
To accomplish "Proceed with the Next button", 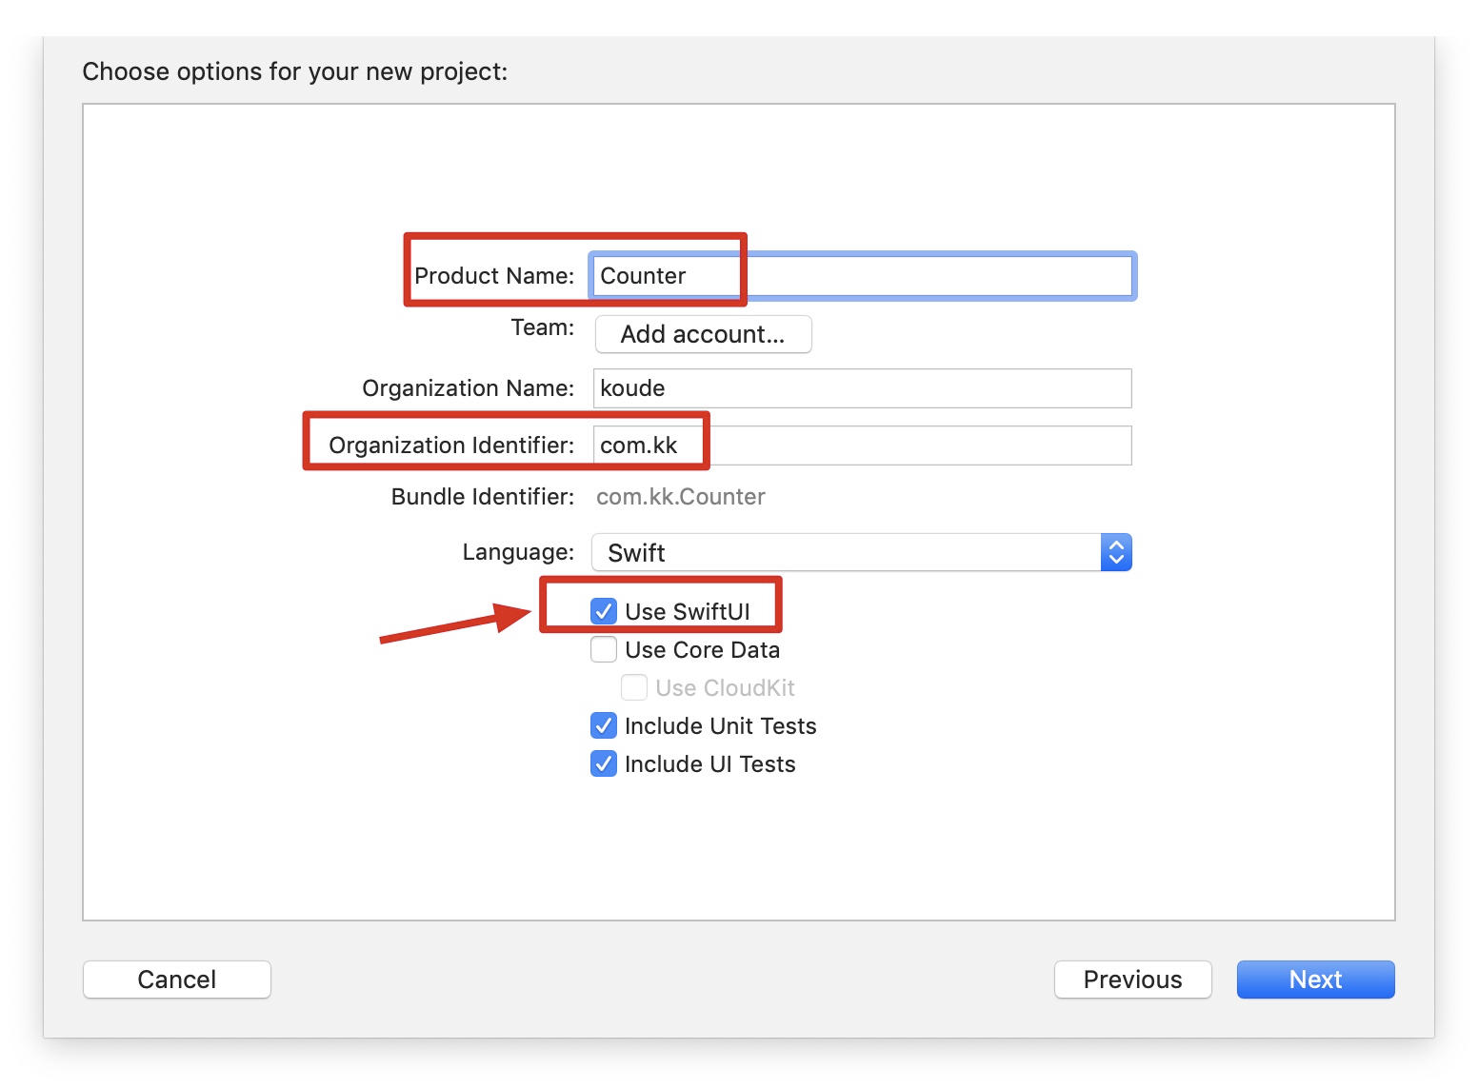I will [1315, 980].
